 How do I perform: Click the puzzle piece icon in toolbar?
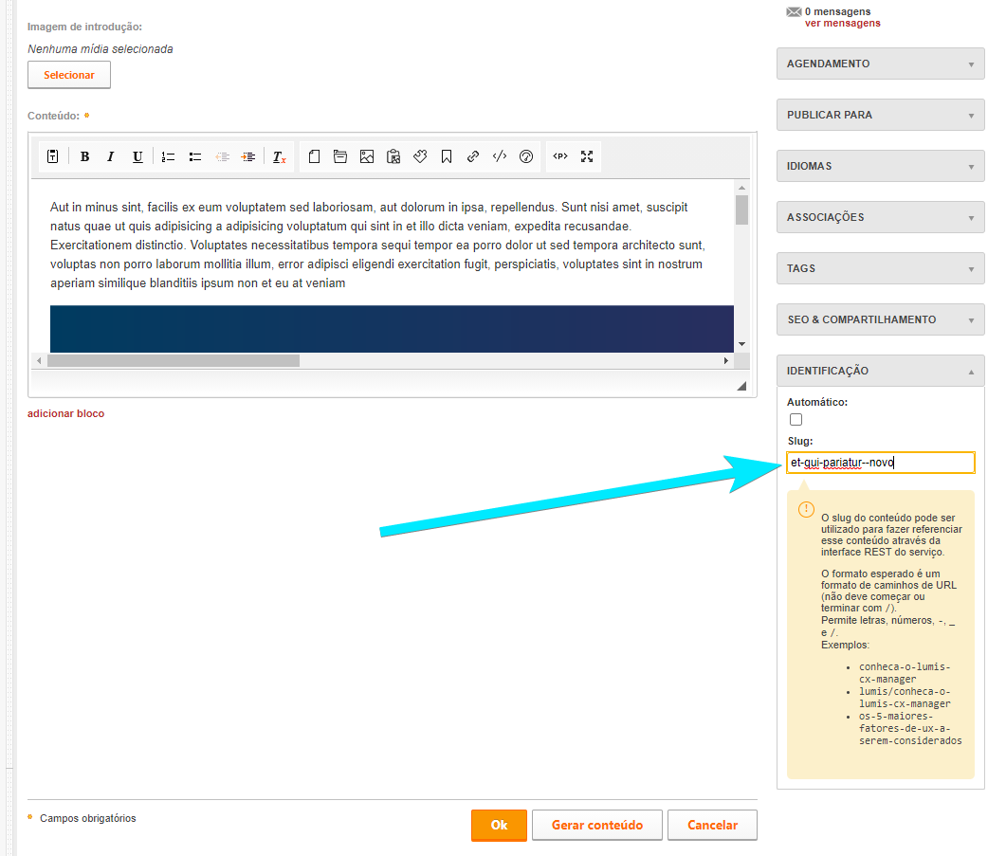click(x=420, y=156)
